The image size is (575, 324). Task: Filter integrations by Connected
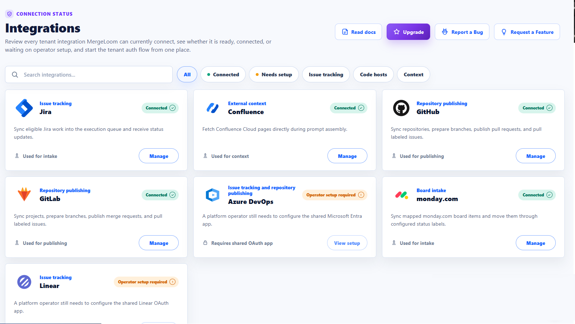point(223,74)
